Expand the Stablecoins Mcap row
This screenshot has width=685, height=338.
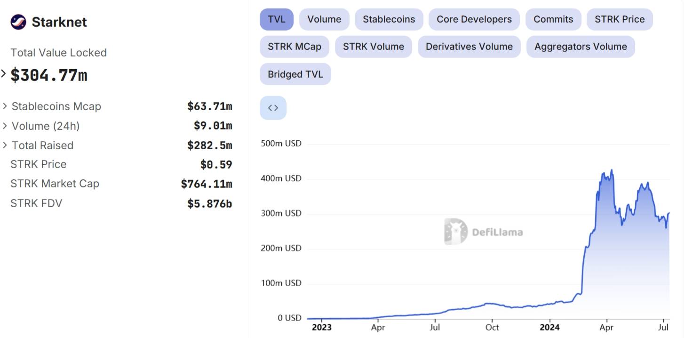pyautogui.click(x=5, y=106)
